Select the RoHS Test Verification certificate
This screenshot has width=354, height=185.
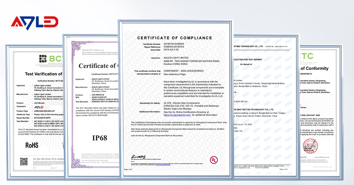(35, 112)
